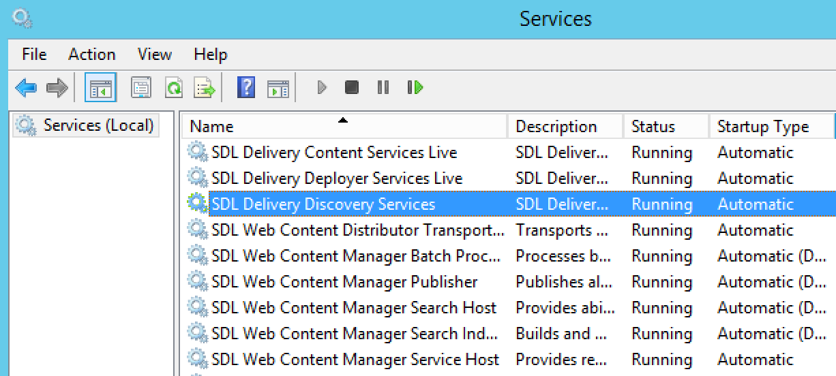This screenshot has width=836, height=376.
Task: Toggle Show/Hide Console Tree icon
Action: (x=101, y=88)
